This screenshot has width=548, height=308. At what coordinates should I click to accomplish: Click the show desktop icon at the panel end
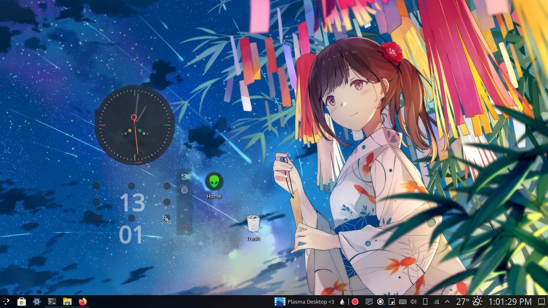coord(541,302)
